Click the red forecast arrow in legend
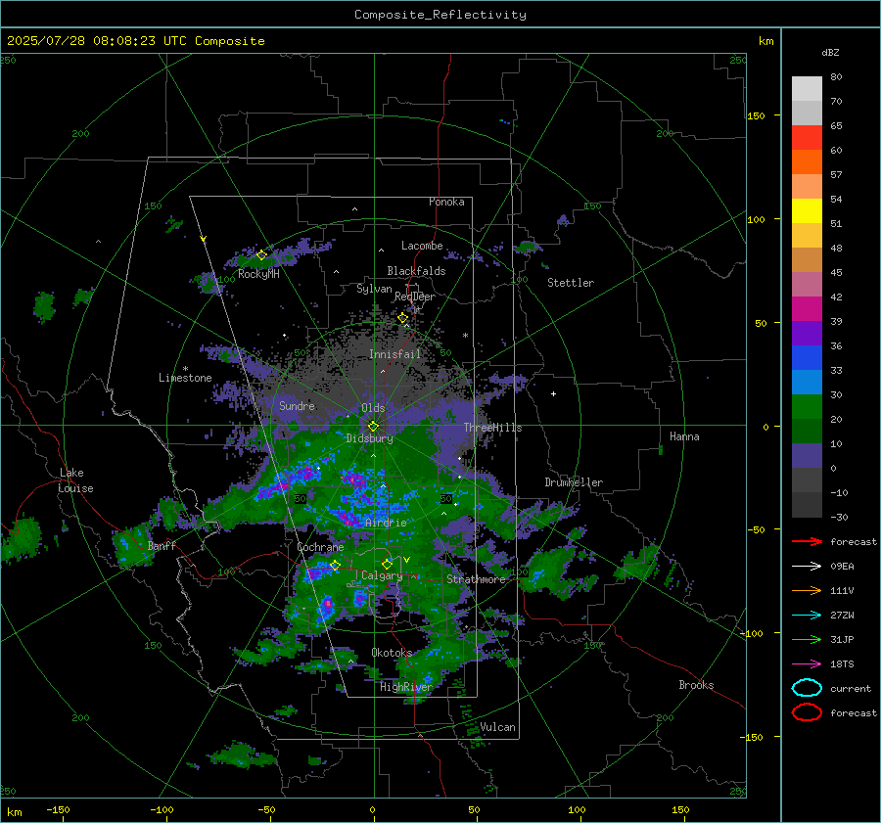The image size is (881, 823). point(807,541)
